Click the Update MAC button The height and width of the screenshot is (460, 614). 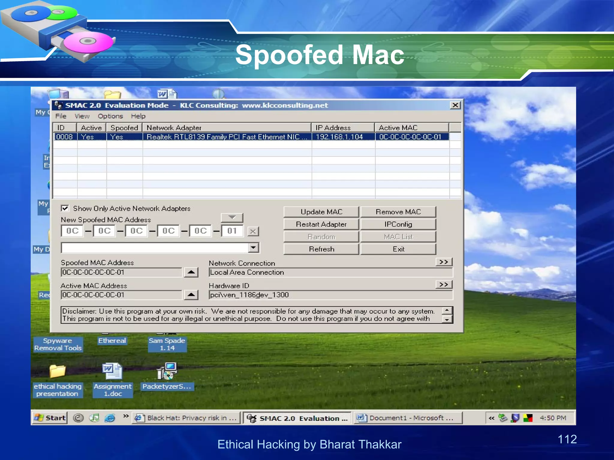pyautogui.click(x=321, y=212)
